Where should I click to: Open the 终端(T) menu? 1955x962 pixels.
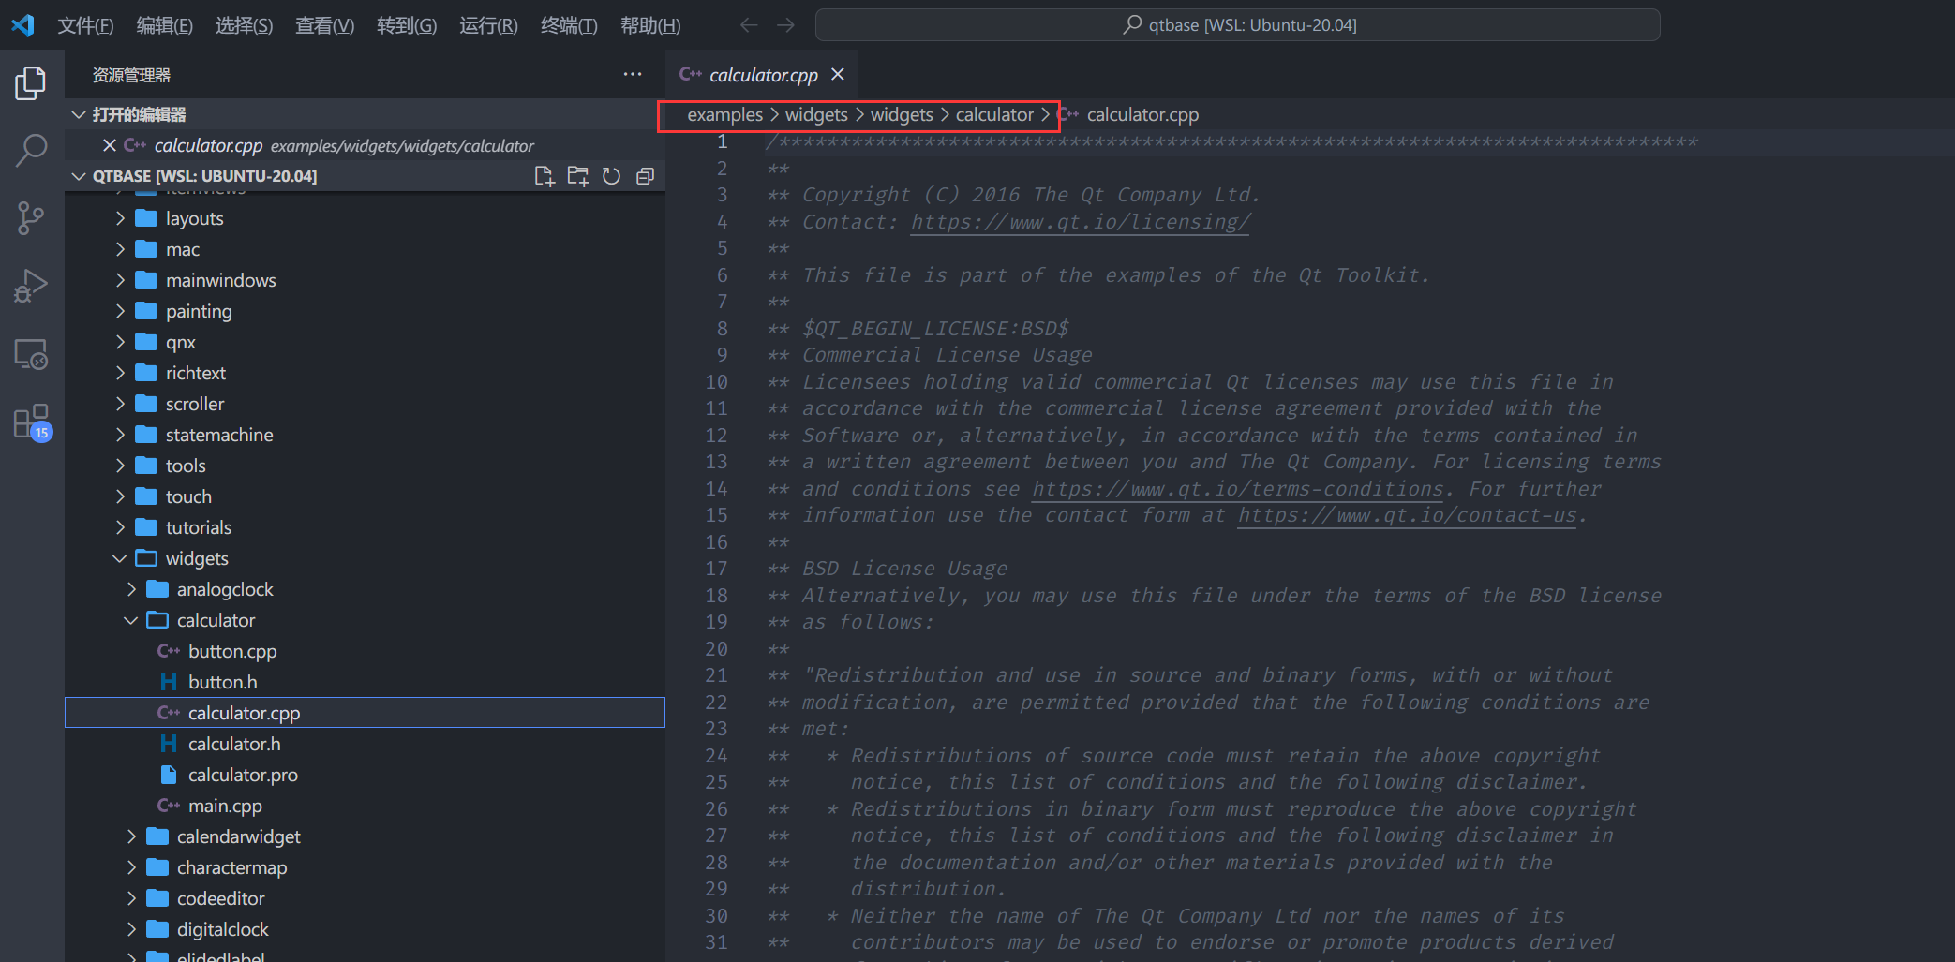(569, 25)
